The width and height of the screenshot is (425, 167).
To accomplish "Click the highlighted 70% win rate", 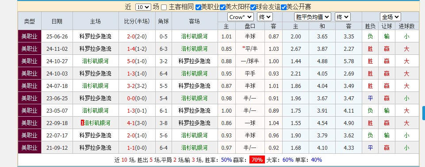I will pos(257,159).
